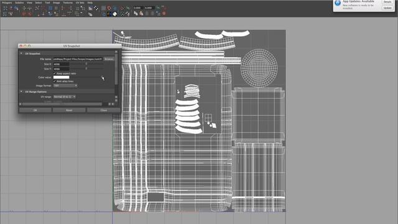Click the Flip UVs in U direction icon
This screenshot has height=224, width=398.
coord(24,8)
